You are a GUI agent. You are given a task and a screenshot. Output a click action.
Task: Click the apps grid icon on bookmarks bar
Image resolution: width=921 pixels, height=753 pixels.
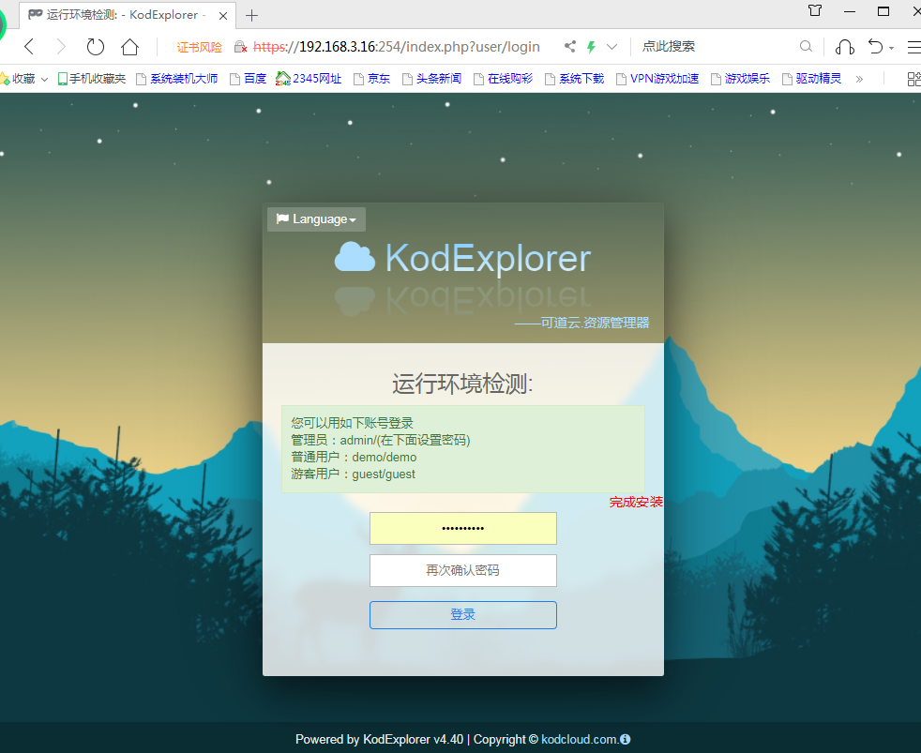[913, 79]
